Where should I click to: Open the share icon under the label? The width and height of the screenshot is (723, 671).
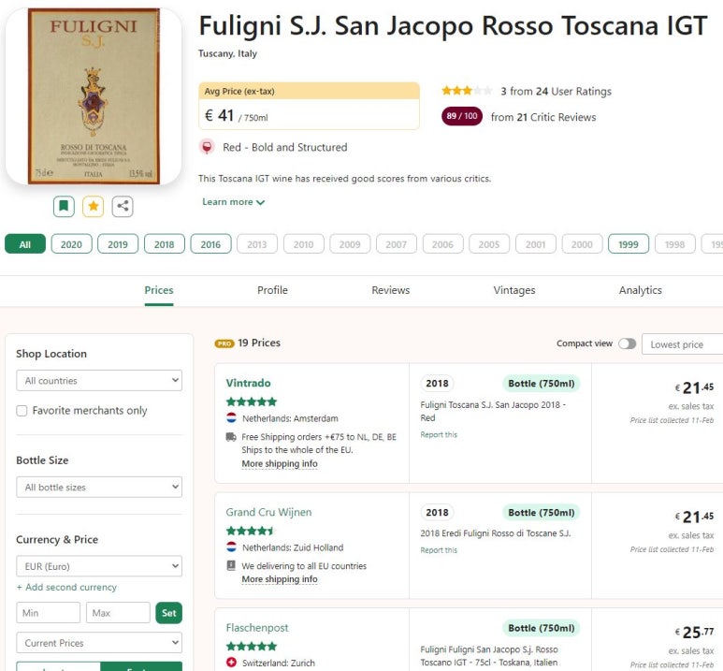coord(123,206)
